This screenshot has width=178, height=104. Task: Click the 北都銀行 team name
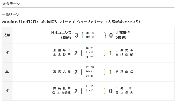pyautogui.click(x=123, y=33)
